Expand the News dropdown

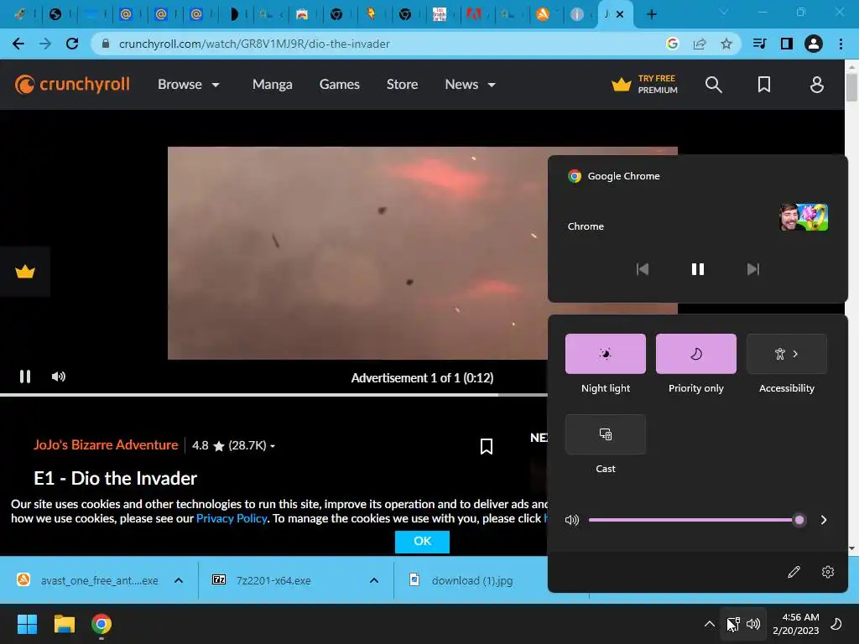(470, 85)
